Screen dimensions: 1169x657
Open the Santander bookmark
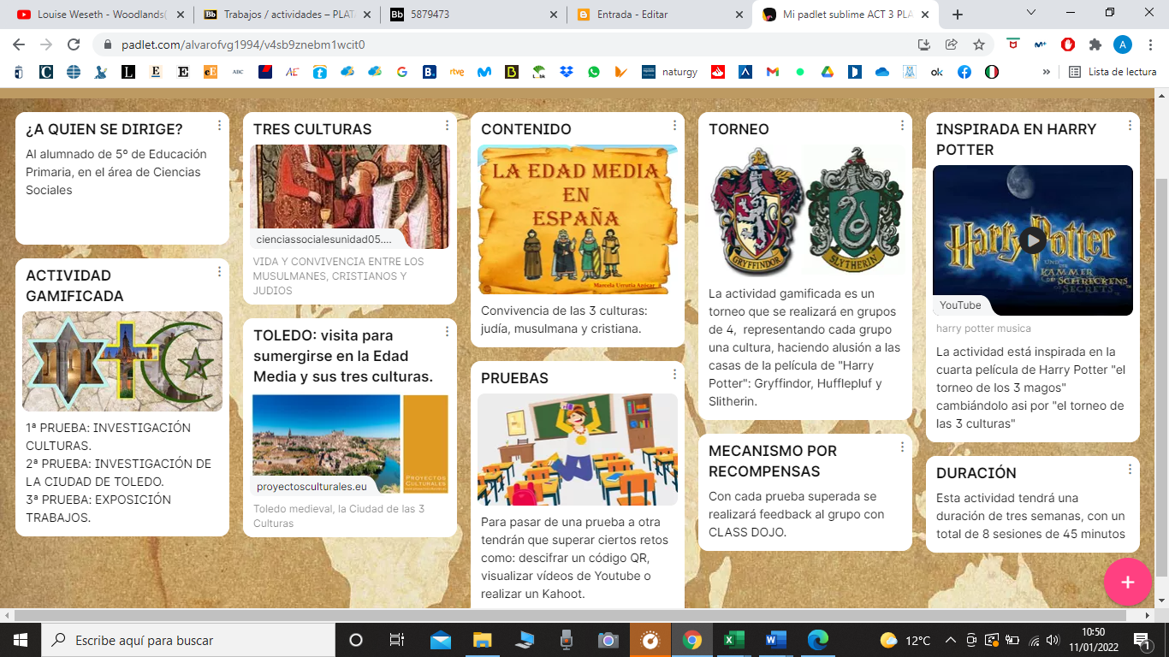pyautogui.click(x=718, y=73)
